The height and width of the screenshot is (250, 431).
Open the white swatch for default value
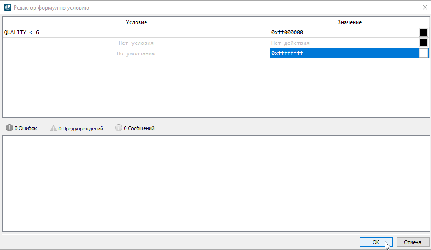423,53
